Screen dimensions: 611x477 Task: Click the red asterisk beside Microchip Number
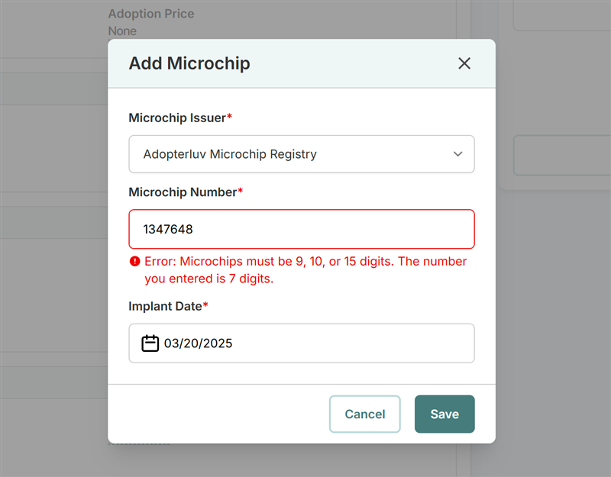click(241, 189)
